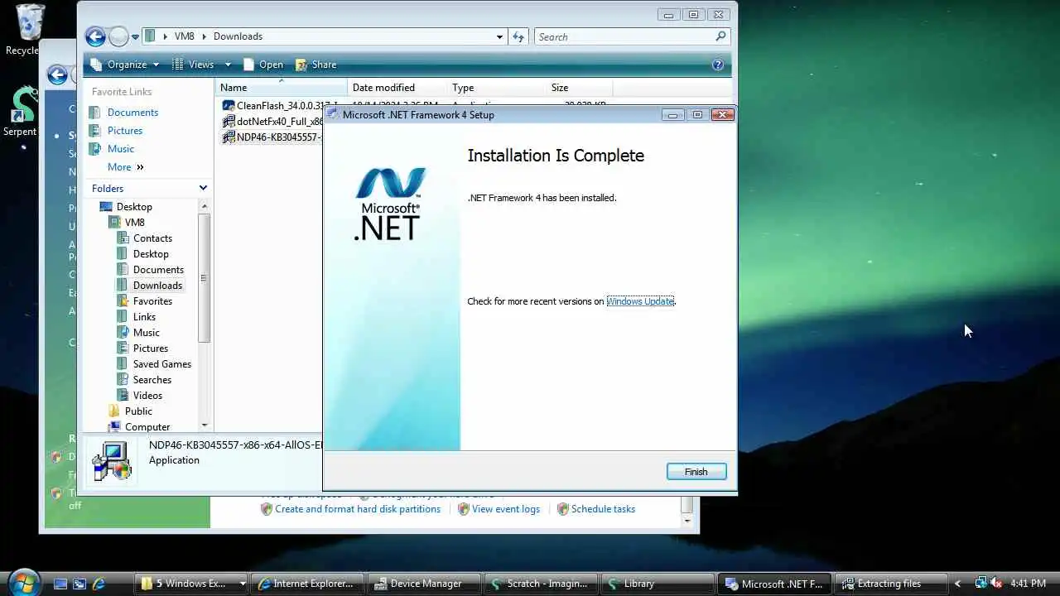Click the magnifier icon in Search box
Image resolution: width=1060 pixels, height=596 pixels.
(720, 36)
